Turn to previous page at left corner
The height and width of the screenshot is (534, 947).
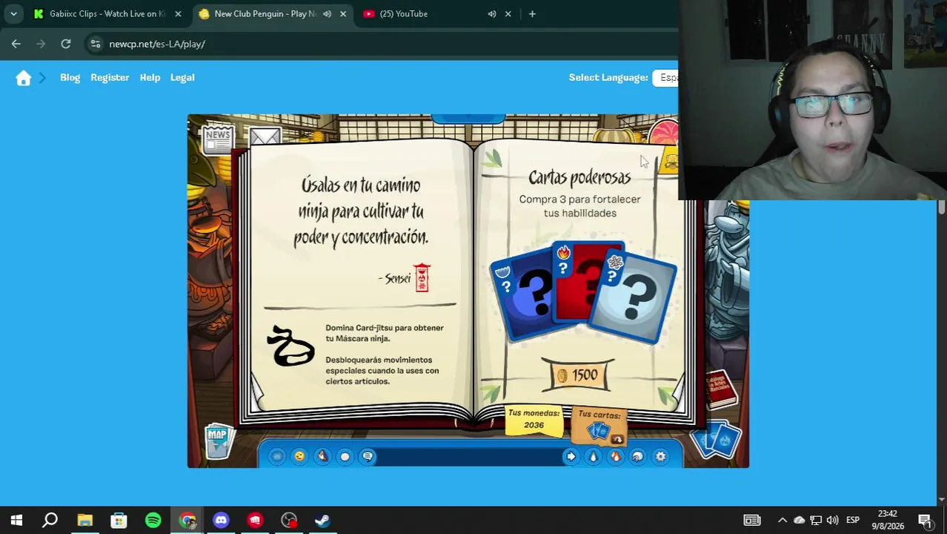point(257,394)
